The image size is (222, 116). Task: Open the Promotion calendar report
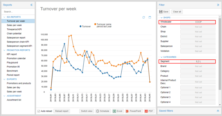click(16, 58)
